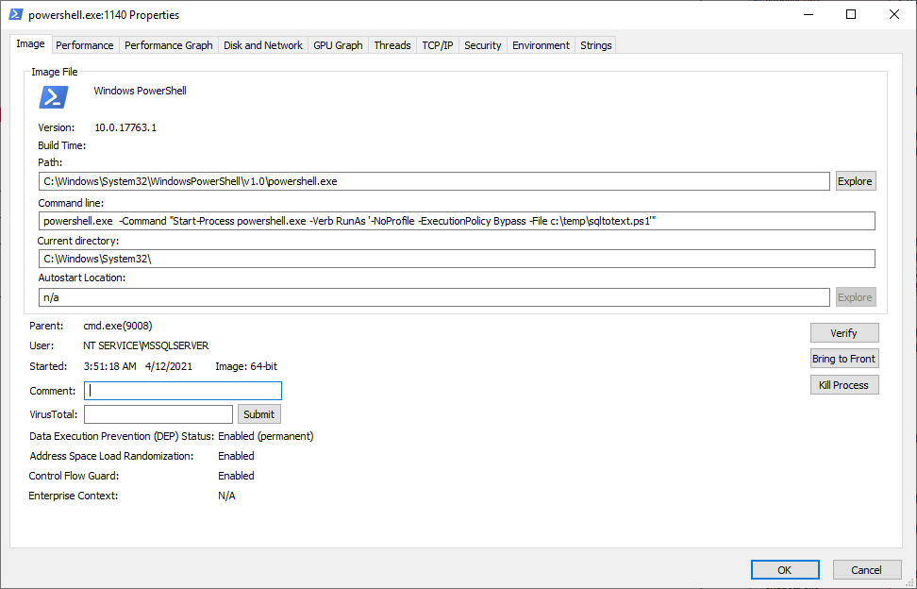The height and width of the screenshot is (589, 917).
Task: Switch to the Image tab
Action: [x=30, y=43]
